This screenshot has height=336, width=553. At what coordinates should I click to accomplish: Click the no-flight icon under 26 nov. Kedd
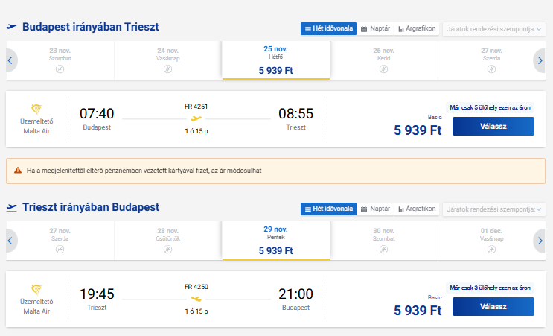(383, 69)
